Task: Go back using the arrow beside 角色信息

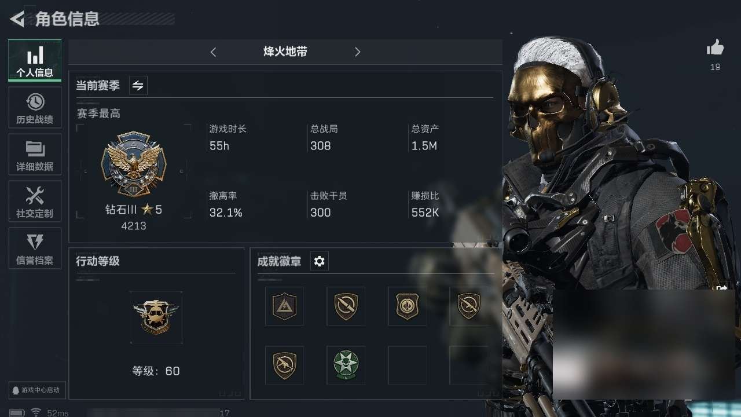Action: coord(17,19)
